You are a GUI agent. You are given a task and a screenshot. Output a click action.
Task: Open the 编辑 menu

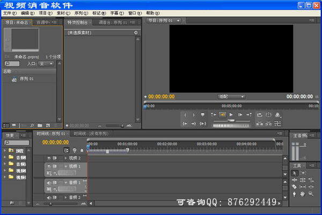point(28,13)
